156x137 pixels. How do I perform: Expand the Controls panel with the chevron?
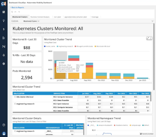(x=153, y=21)
